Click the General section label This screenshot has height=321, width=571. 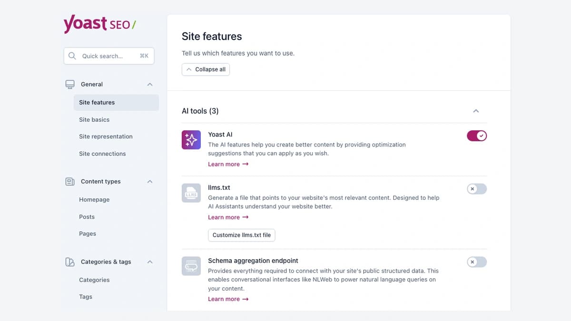92,84
